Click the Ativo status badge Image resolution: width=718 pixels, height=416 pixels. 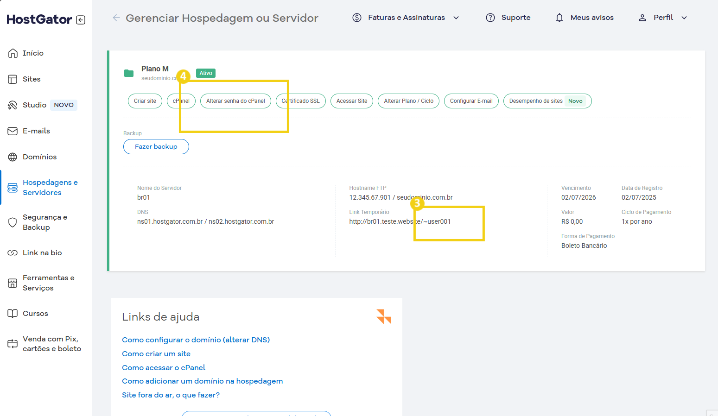[x=206, y=73]
